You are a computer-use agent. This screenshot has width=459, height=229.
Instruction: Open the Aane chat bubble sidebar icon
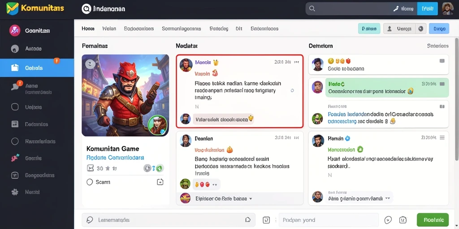(15, 86)
